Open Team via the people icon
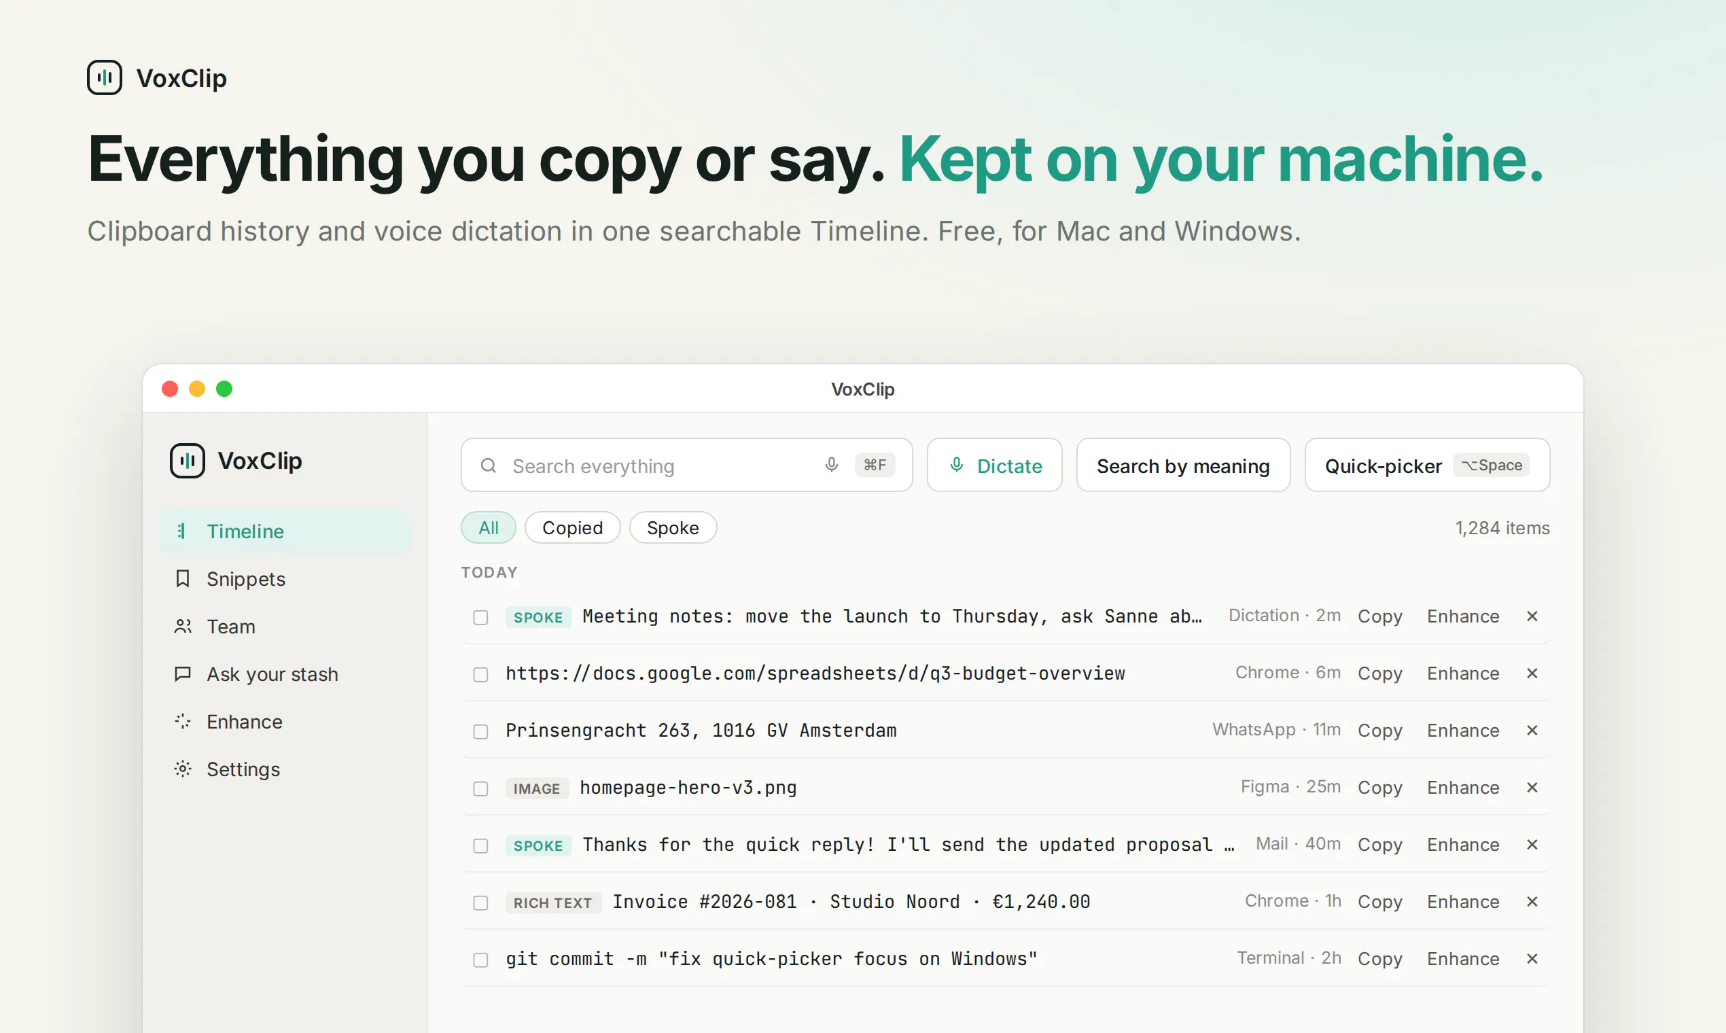Screen dimensions: 1726x1033 [x=182, y=626]
